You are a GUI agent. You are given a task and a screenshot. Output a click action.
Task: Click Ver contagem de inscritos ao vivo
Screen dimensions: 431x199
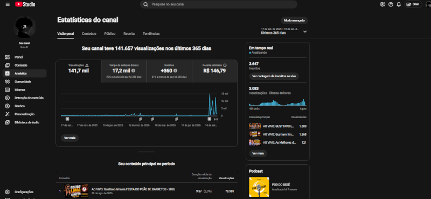point(274,76)
